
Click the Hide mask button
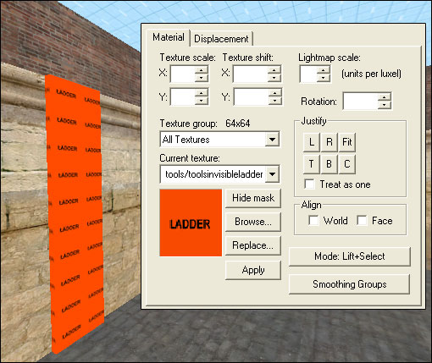click(253, 198)
